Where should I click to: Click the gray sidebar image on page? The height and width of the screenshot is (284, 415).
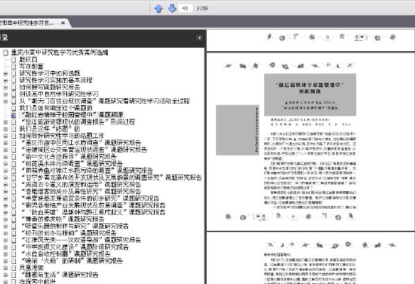coord(237,130)
